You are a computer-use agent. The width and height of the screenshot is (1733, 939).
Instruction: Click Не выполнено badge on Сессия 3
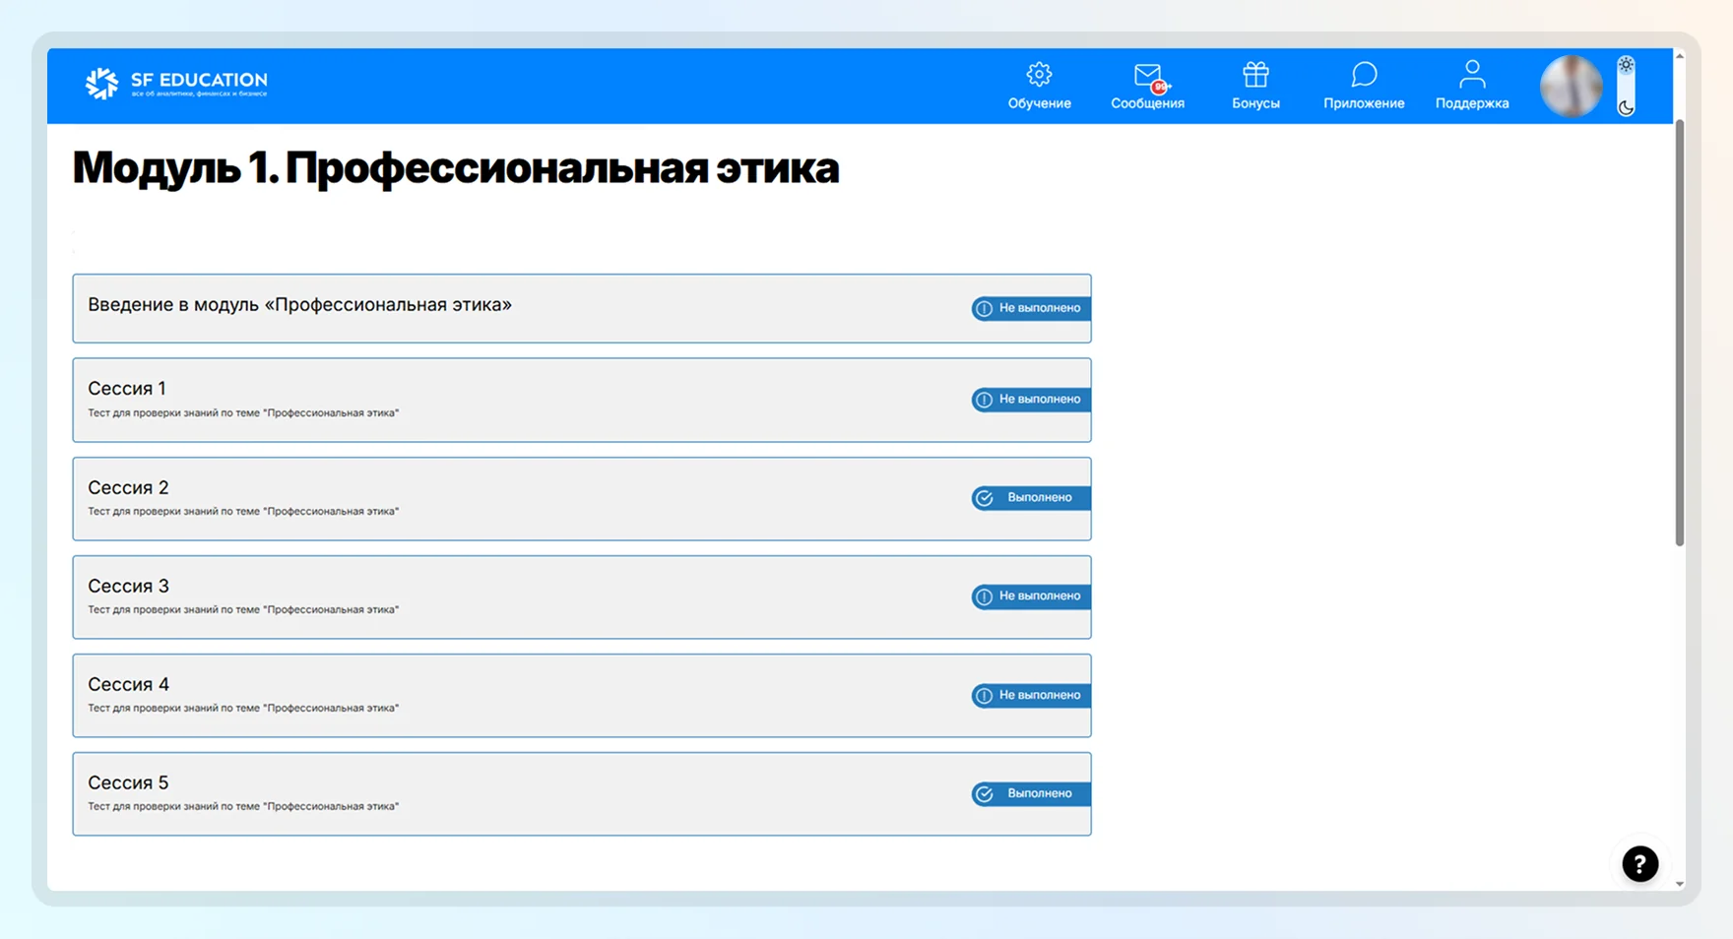(x=1031, y=595)
